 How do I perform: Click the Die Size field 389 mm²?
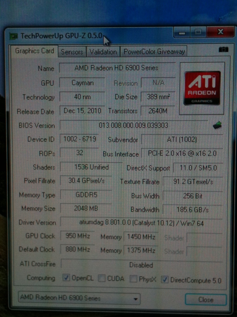click(x=158, y=97)
